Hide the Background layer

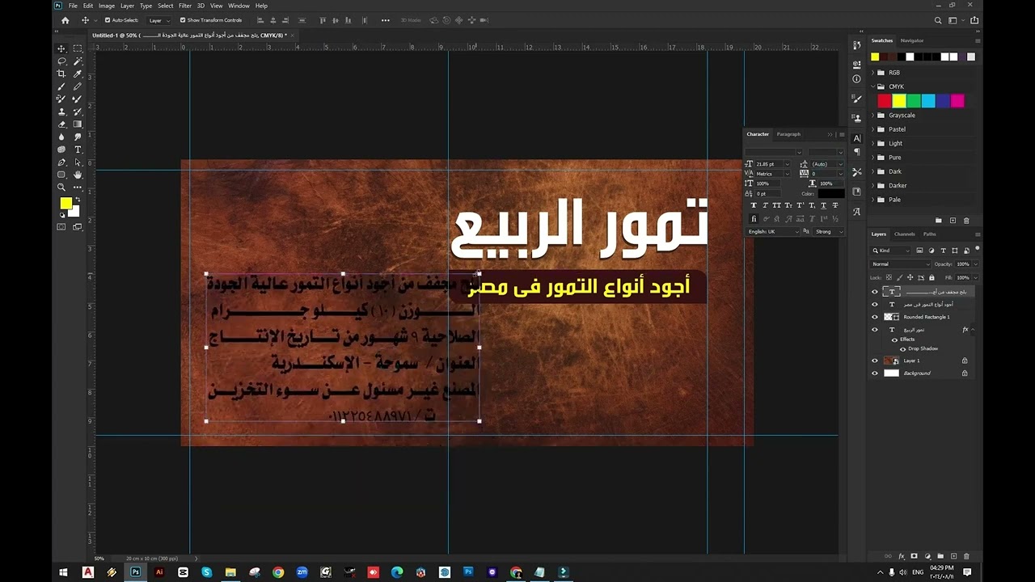[x=874, y=373]
